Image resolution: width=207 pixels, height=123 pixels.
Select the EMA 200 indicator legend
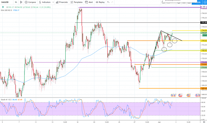tap(7, 10)
